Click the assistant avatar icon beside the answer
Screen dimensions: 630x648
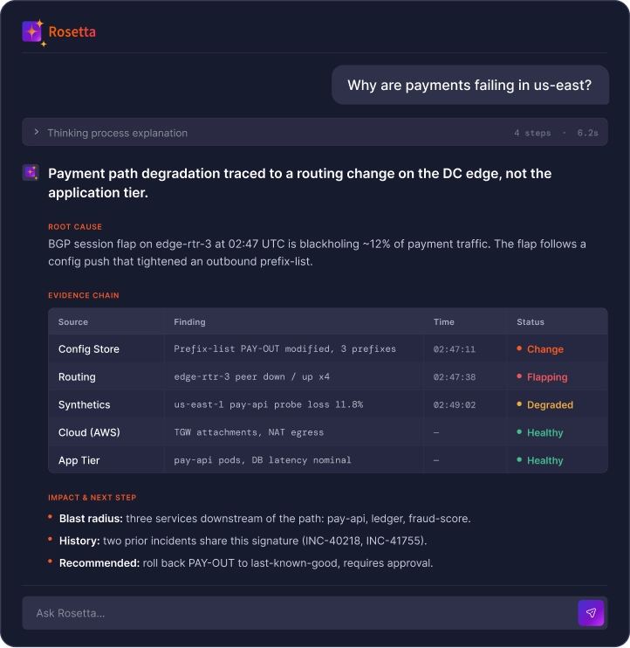31,172
